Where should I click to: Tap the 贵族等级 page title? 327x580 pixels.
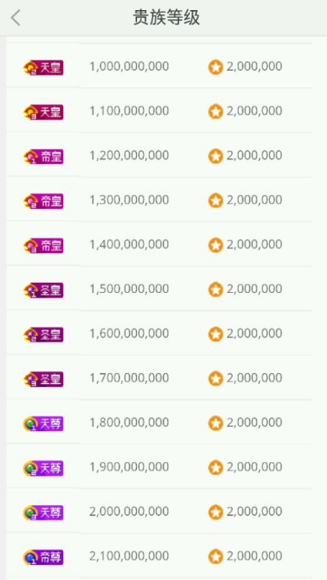pyautogui.click(x=166, y=18)
